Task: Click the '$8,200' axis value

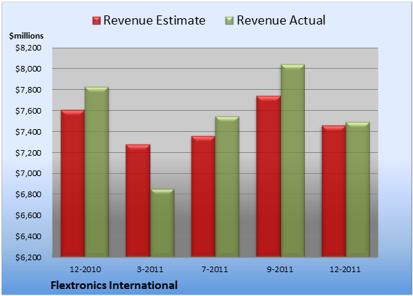Action: tap(28, 48)
